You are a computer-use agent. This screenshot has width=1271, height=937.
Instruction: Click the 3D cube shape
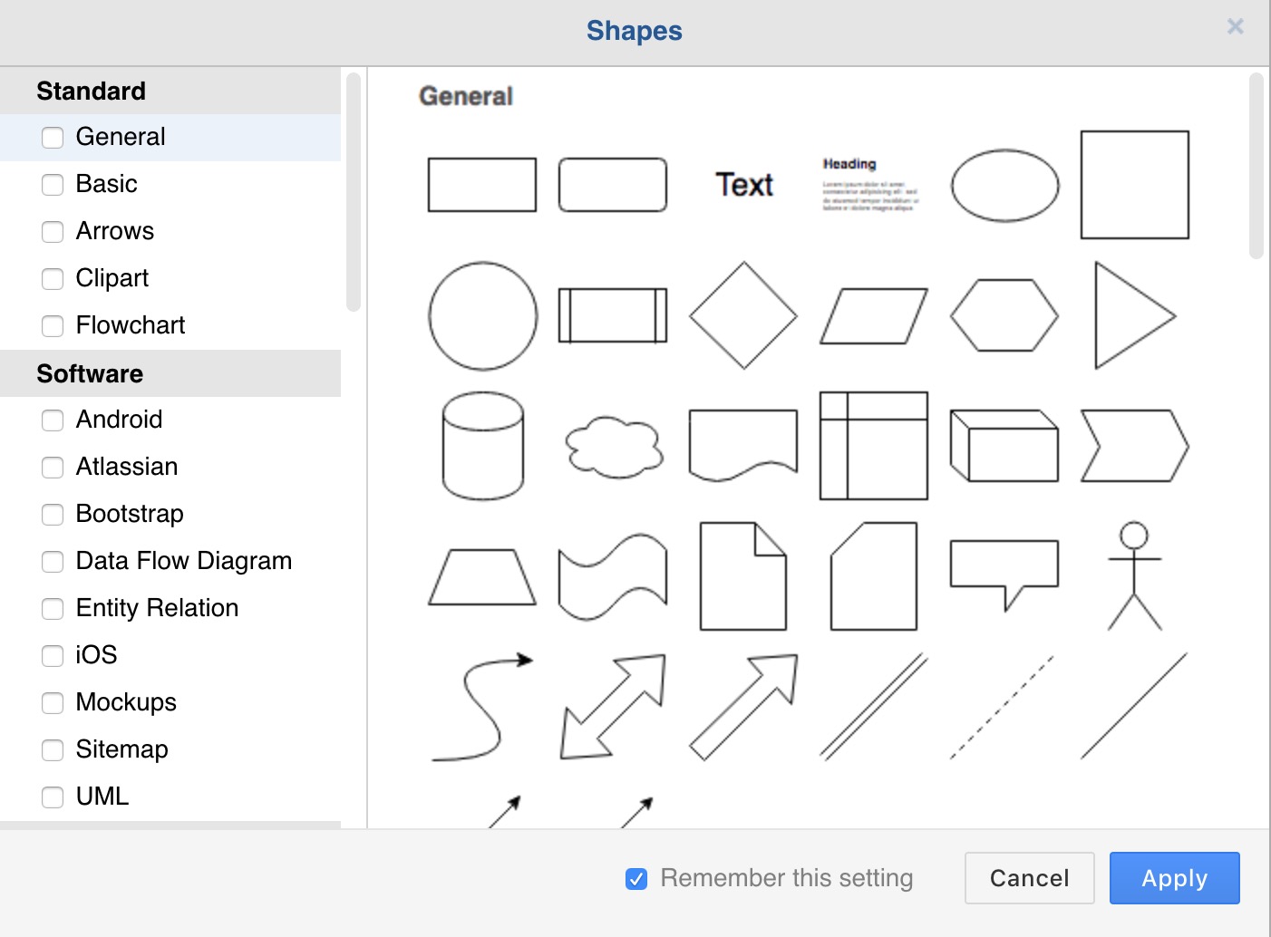pyautogui.click(x=1004, y=446)
